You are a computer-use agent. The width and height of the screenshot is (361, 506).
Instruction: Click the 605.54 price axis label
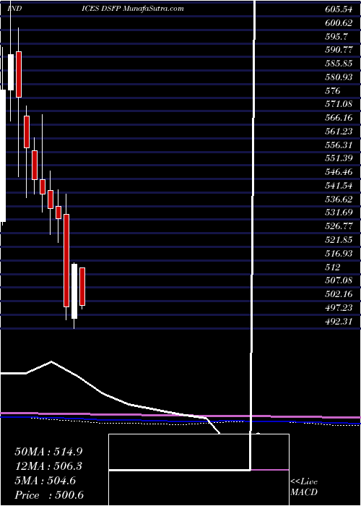339,9
